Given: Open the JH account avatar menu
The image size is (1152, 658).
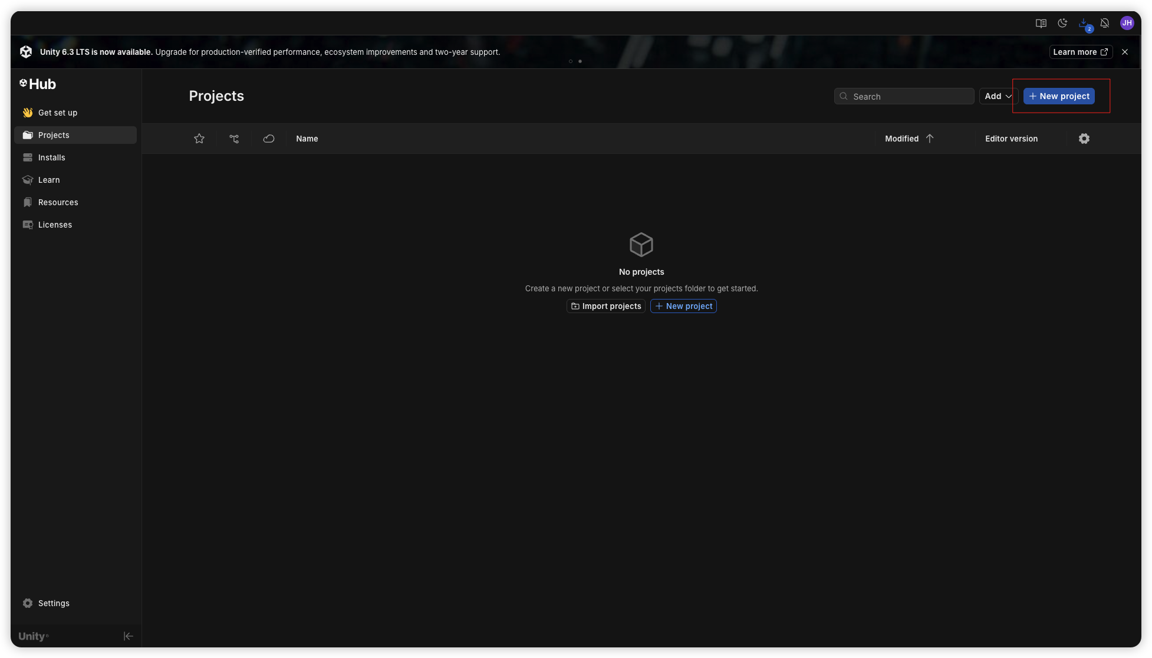Looking at the screenshot, I should [1127, 23].
